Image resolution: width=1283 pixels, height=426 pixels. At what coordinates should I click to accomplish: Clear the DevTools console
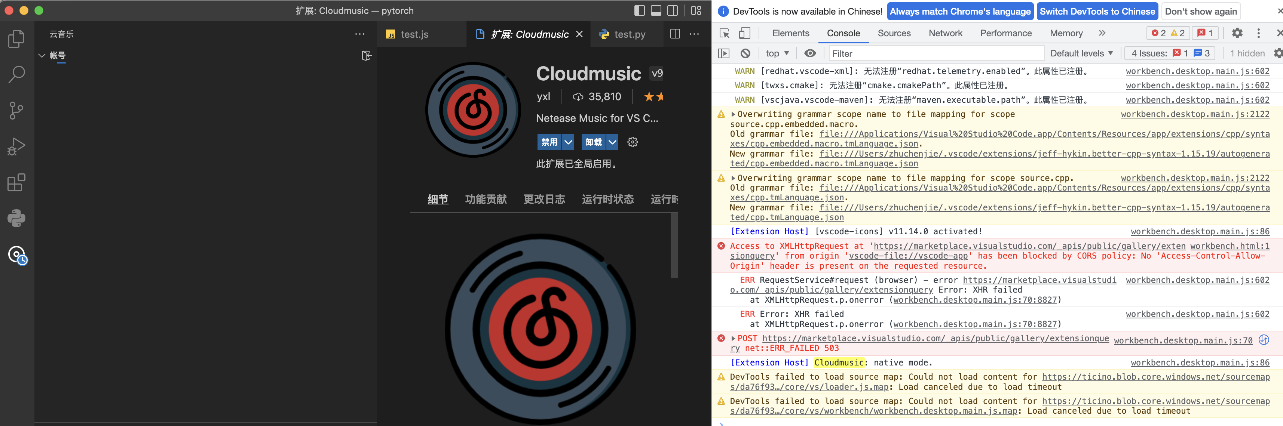pyautogui.click(x=745, y=53)
